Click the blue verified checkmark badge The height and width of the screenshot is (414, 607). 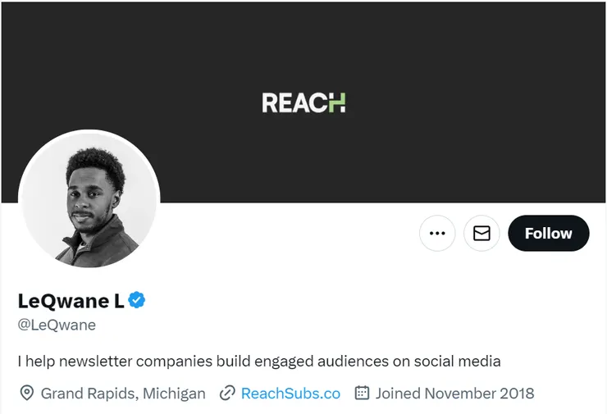(137, 300)
